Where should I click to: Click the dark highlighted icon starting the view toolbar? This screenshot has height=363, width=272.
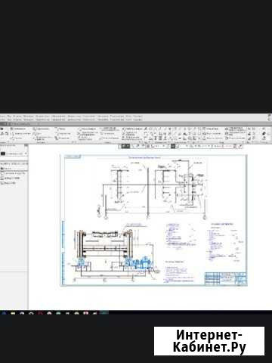tap(125, 146)
